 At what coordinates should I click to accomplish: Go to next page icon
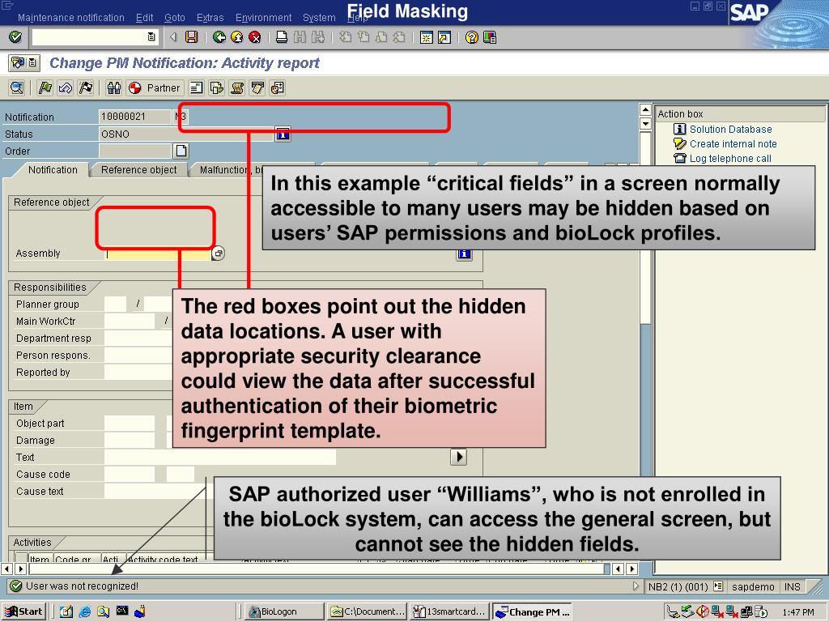[381, 37]
